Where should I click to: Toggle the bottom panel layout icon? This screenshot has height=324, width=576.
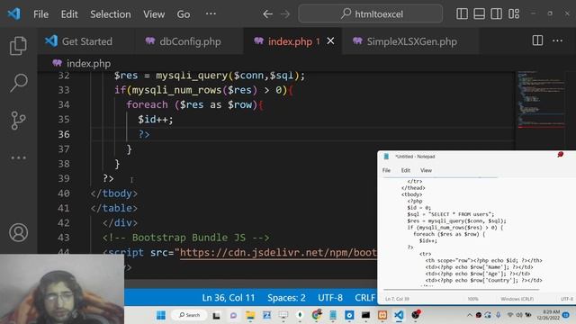tap(479, 14)
